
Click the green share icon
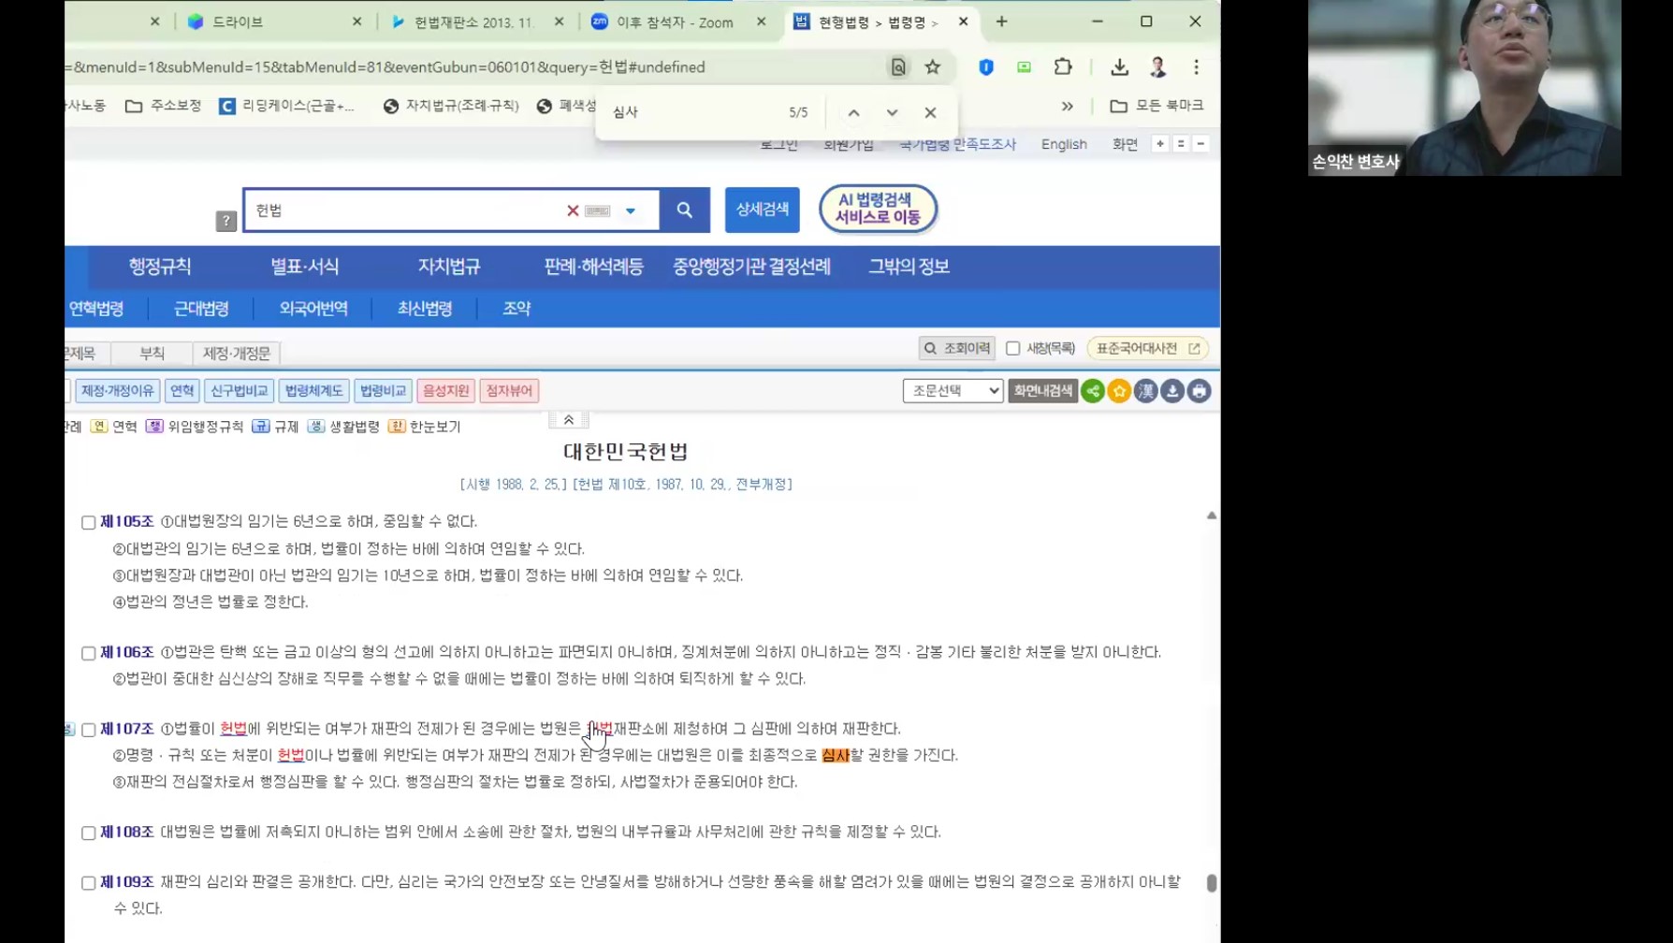tap(1092, 391)
